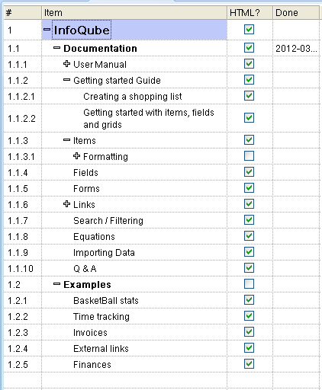
Task: Select the Search / Filtering item
Action: [x=108, y=221]
